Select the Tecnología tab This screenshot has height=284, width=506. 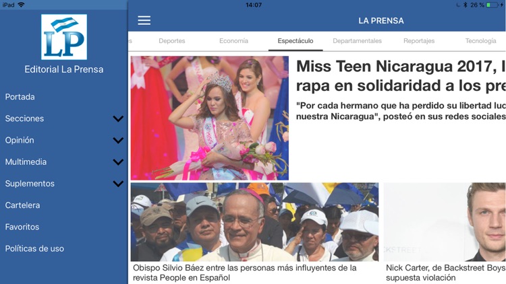coord(480,41)
